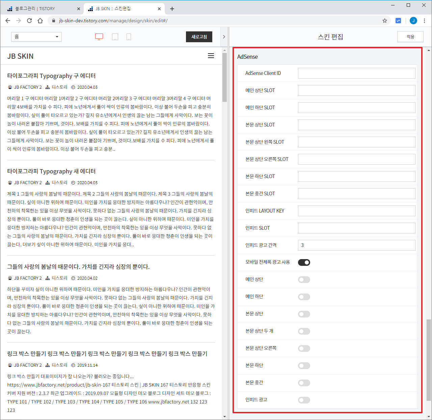
Task: Click the preview pane scrollbar thumb
Action: pos(225,77)
